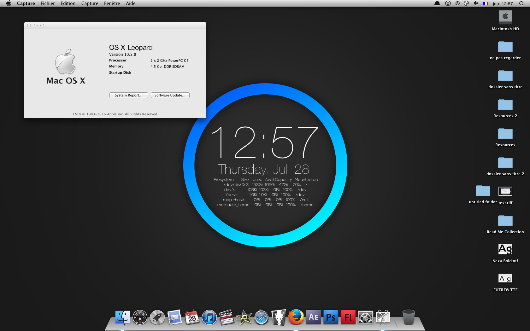The image size is (530, 331).
Task: Click the '/dev/disk0s3' filesystem row
Action: (x=265, y=185)
